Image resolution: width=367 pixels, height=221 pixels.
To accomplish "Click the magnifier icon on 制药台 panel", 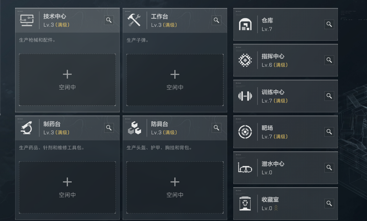I will click(x=109, y=128).
